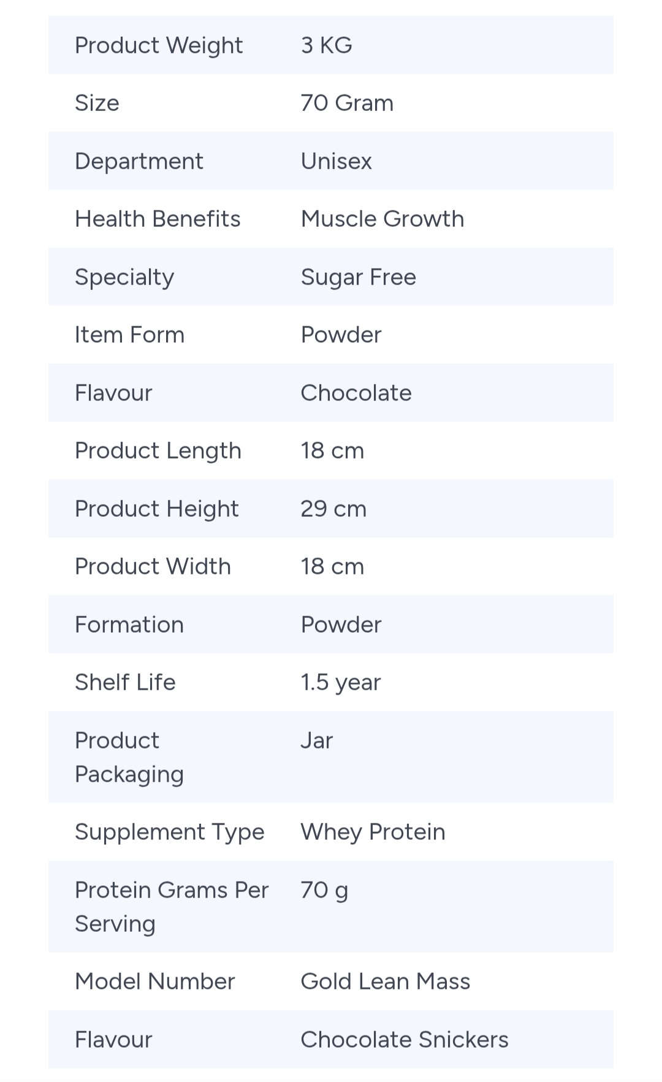
Task: Click the Whey Protein value
Action: (x=373, y=832)
